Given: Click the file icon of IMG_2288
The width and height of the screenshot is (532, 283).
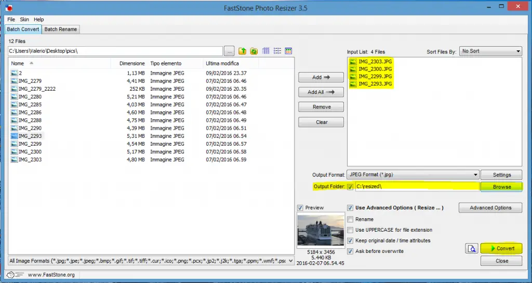Looking at the screenshot, I should 14,121.
